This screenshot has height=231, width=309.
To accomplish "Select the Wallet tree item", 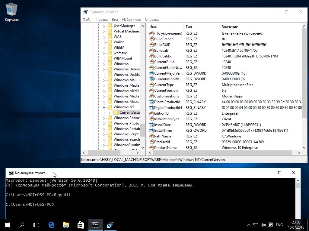I will (119, 42).
